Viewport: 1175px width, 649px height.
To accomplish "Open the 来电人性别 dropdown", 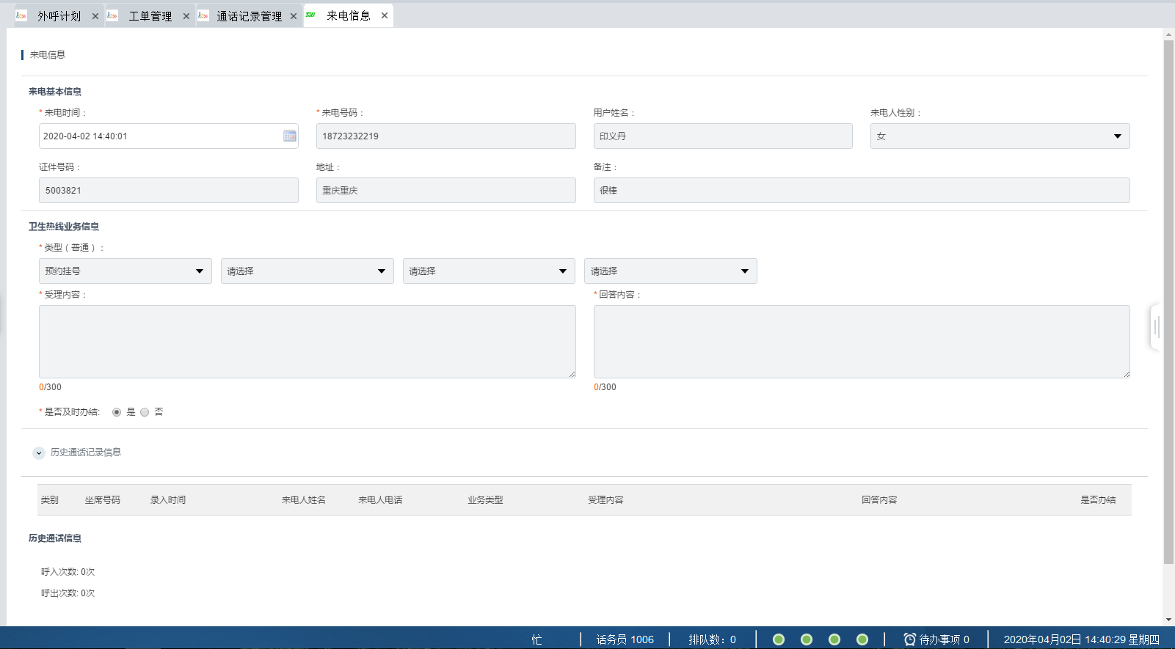I will tap(1000, 136).
